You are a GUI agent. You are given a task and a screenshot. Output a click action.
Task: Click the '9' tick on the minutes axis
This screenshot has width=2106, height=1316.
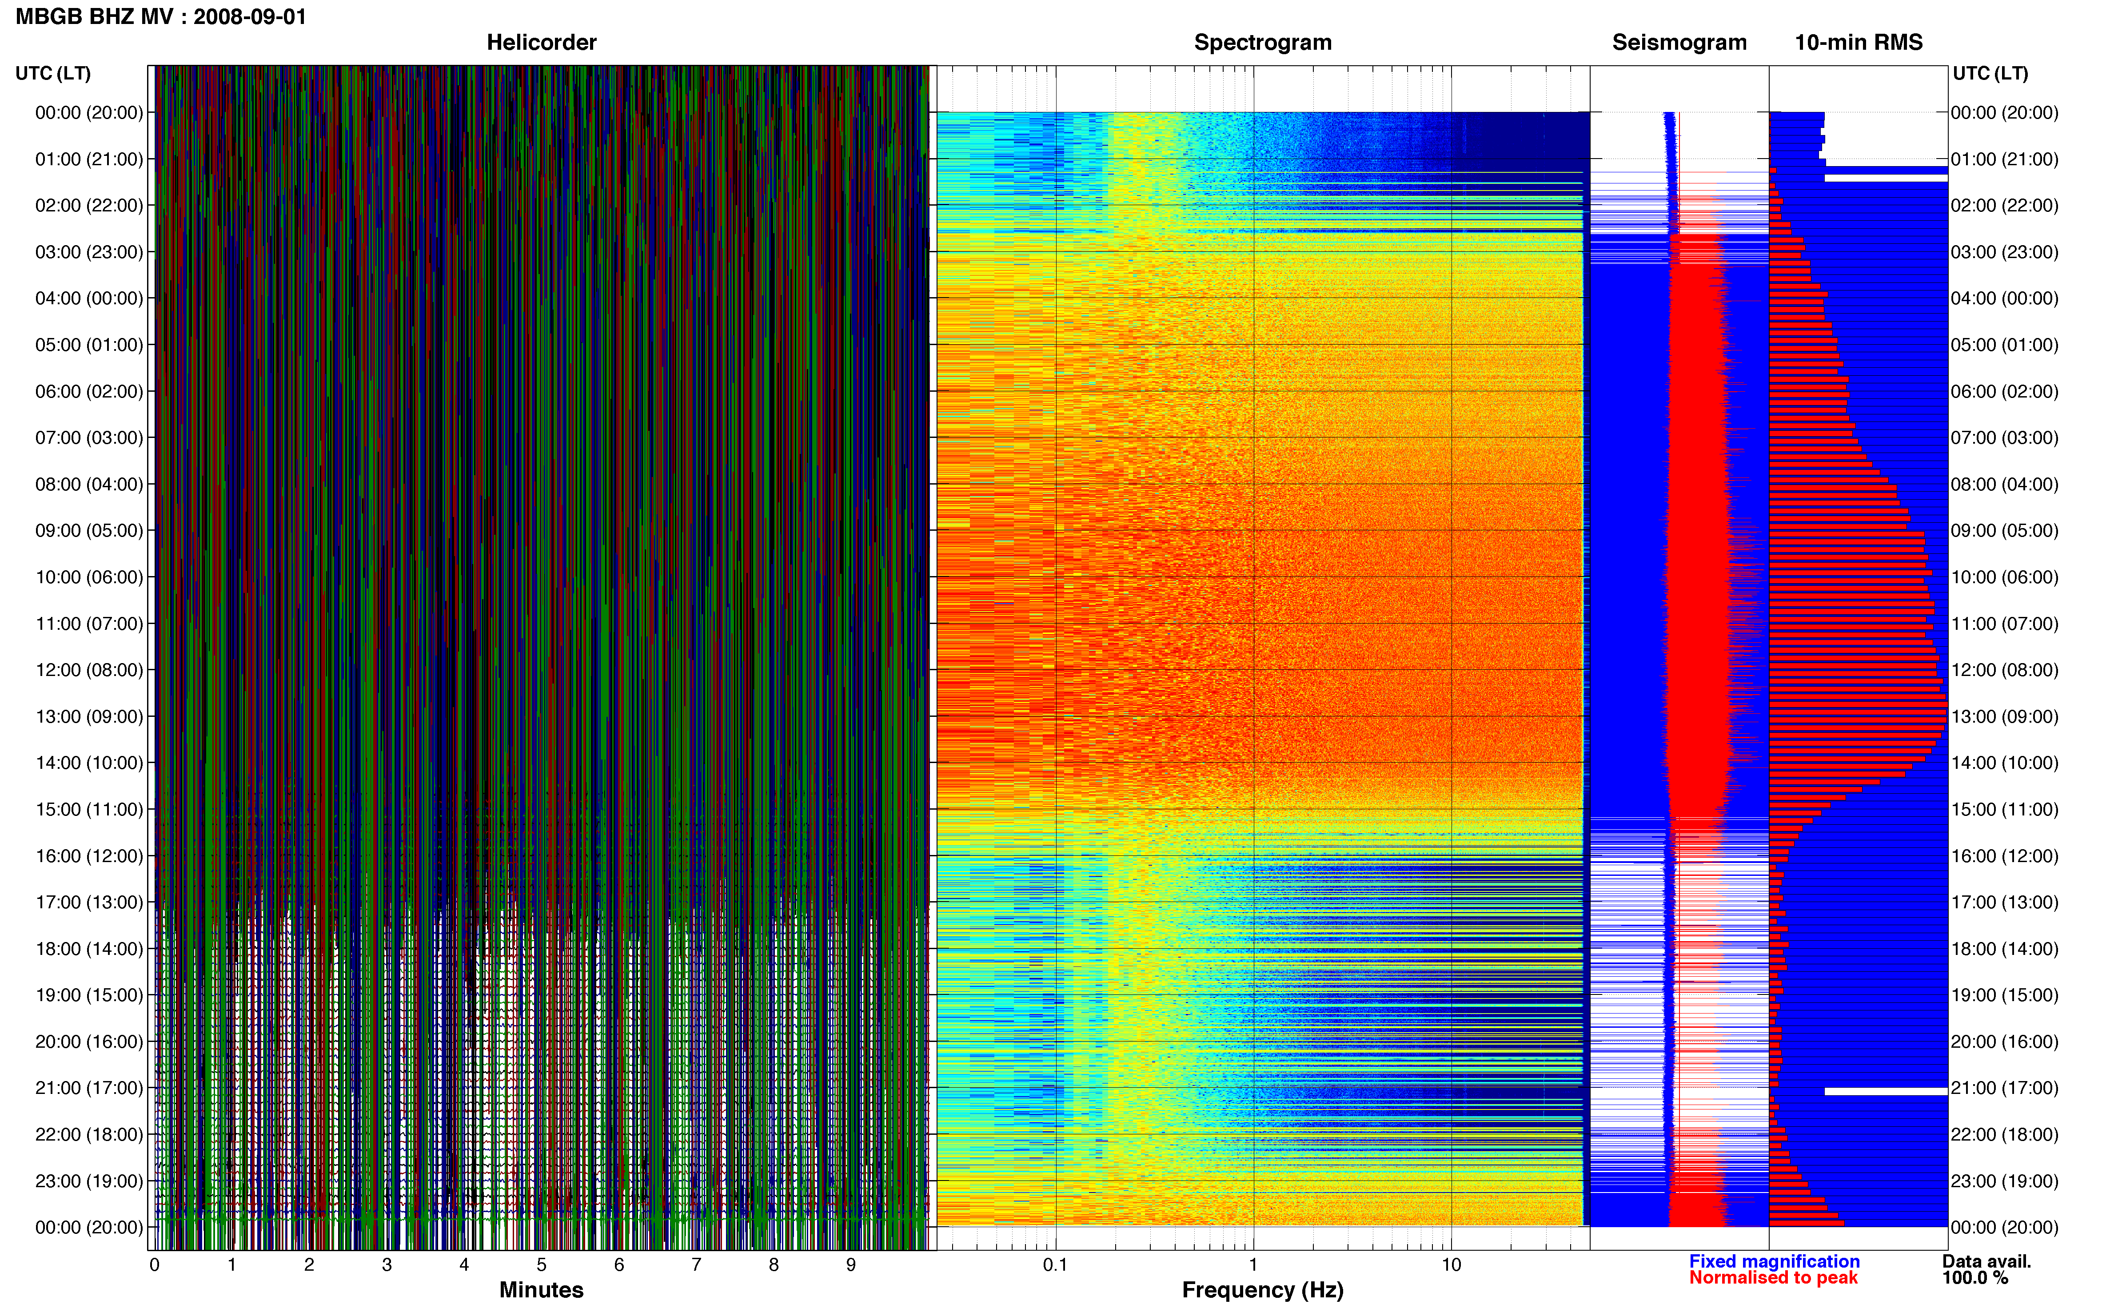tap(850, 1264)
